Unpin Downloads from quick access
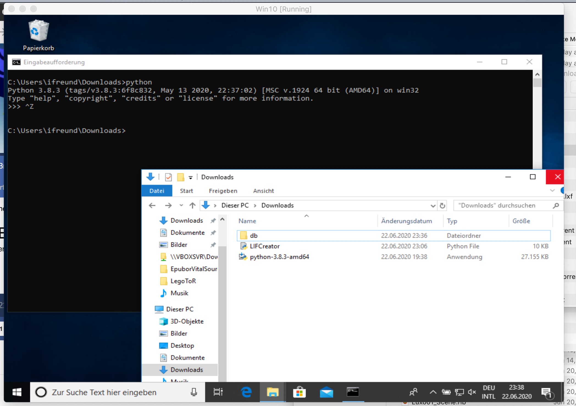576x406 pixels. (x=213, y=221)
